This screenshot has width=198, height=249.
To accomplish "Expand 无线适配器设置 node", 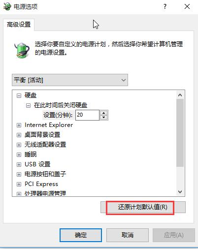I will pos(19,145).
